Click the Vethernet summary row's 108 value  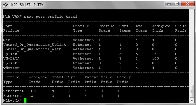point(32,91)
